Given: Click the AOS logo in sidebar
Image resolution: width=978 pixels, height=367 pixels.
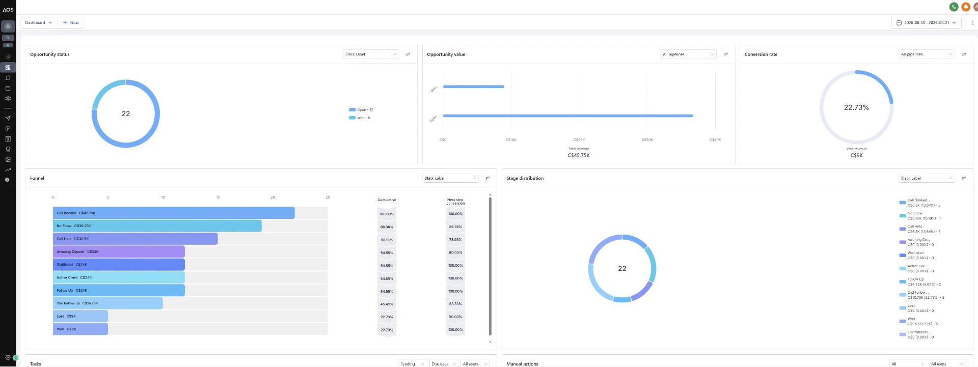Looking at the screenshot, I should (x=8, y=10).
